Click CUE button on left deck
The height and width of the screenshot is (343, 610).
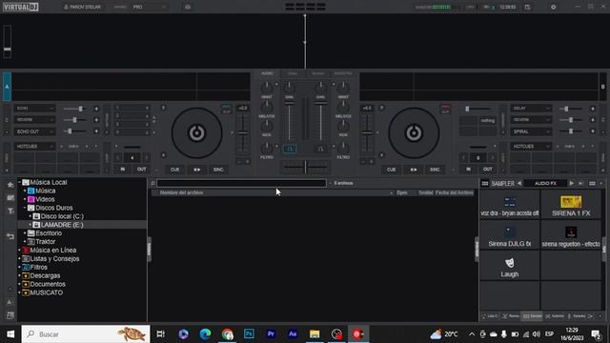tap(175, 170)
